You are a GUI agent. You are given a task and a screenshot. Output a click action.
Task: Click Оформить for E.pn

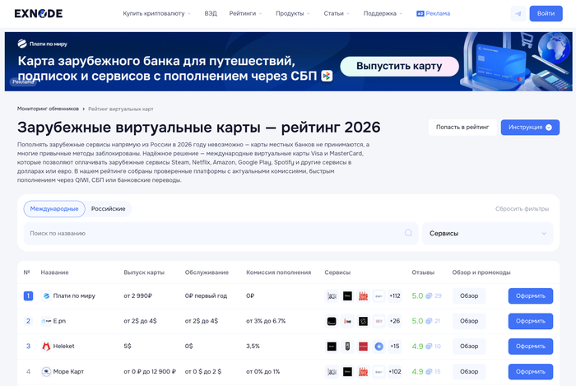pos(531,321)
